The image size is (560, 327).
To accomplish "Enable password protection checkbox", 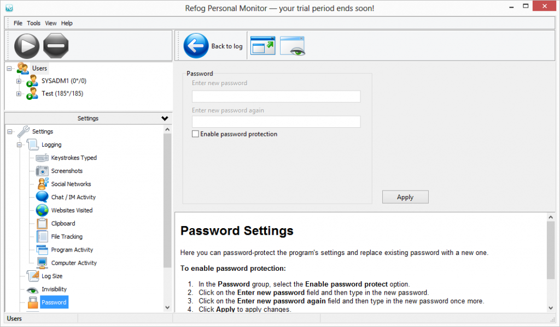I will coord(195,134).
